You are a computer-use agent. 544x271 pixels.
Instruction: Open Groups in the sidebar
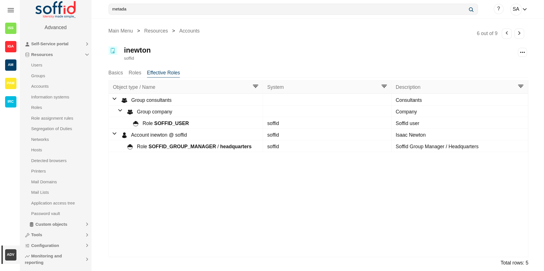(x=38, y=76)
